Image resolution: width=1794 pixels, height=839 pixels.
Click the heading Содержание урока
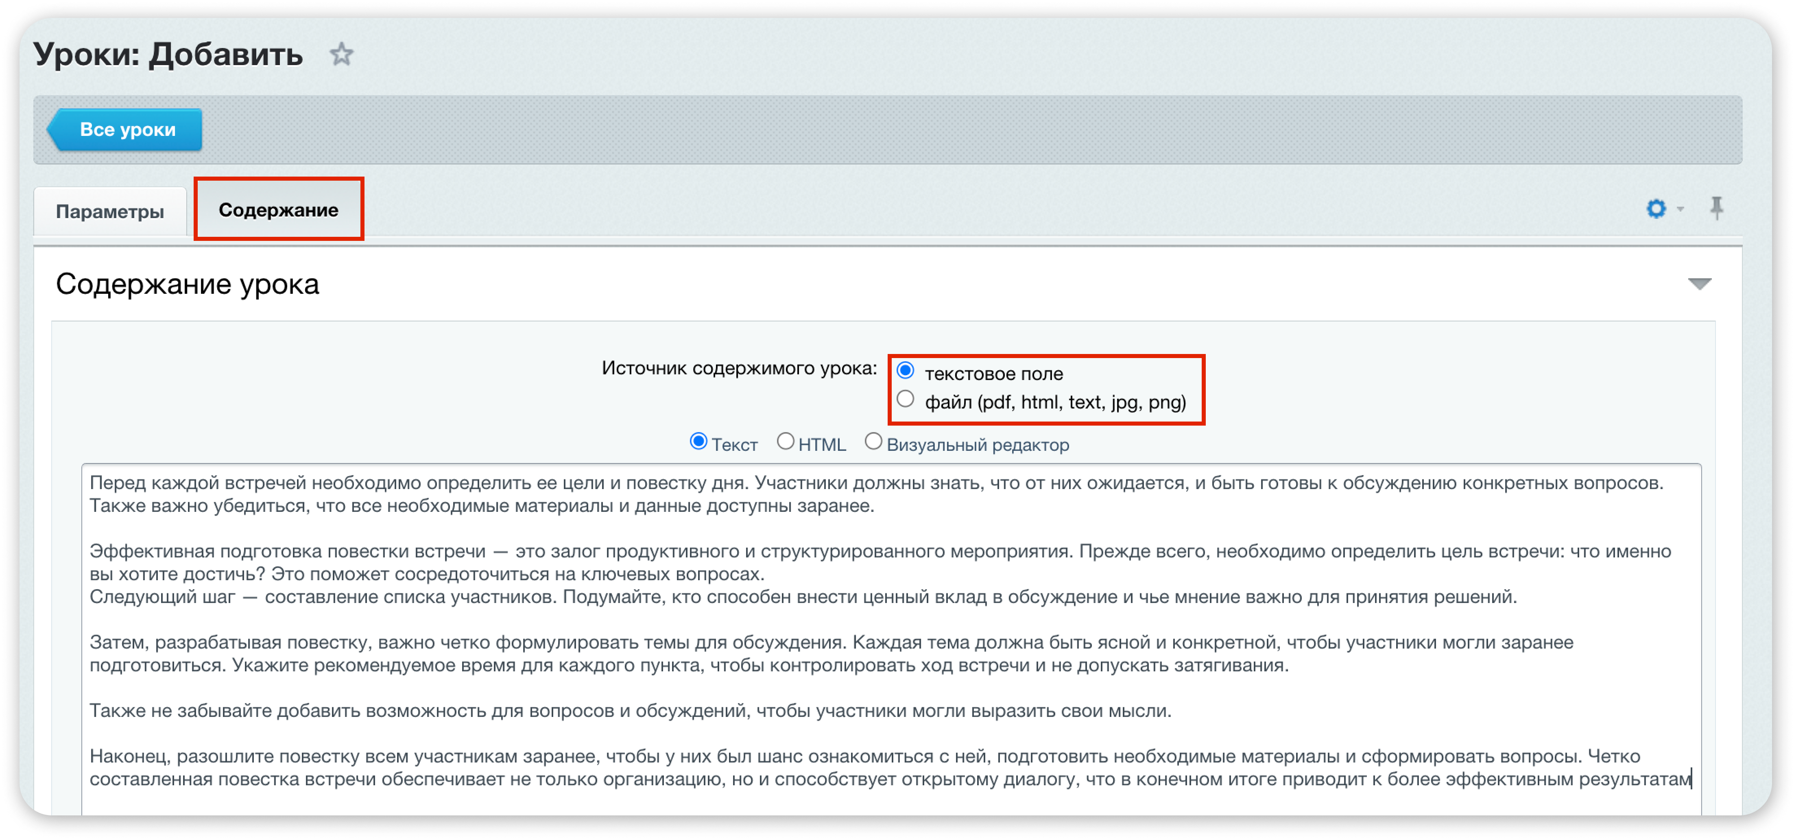(188, 284)
